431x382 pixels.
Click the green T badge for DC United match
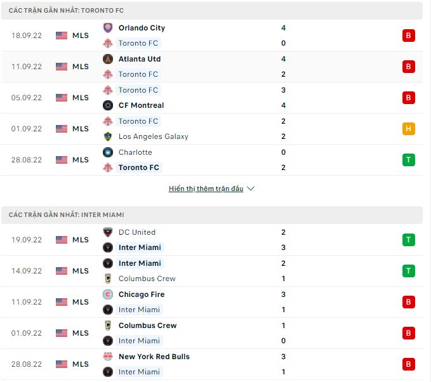coord(409,240)
